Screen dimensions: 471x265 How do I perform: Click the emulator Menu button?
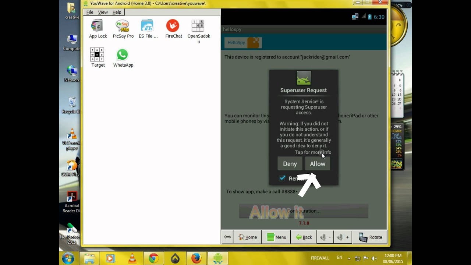[x=276, y=237]
